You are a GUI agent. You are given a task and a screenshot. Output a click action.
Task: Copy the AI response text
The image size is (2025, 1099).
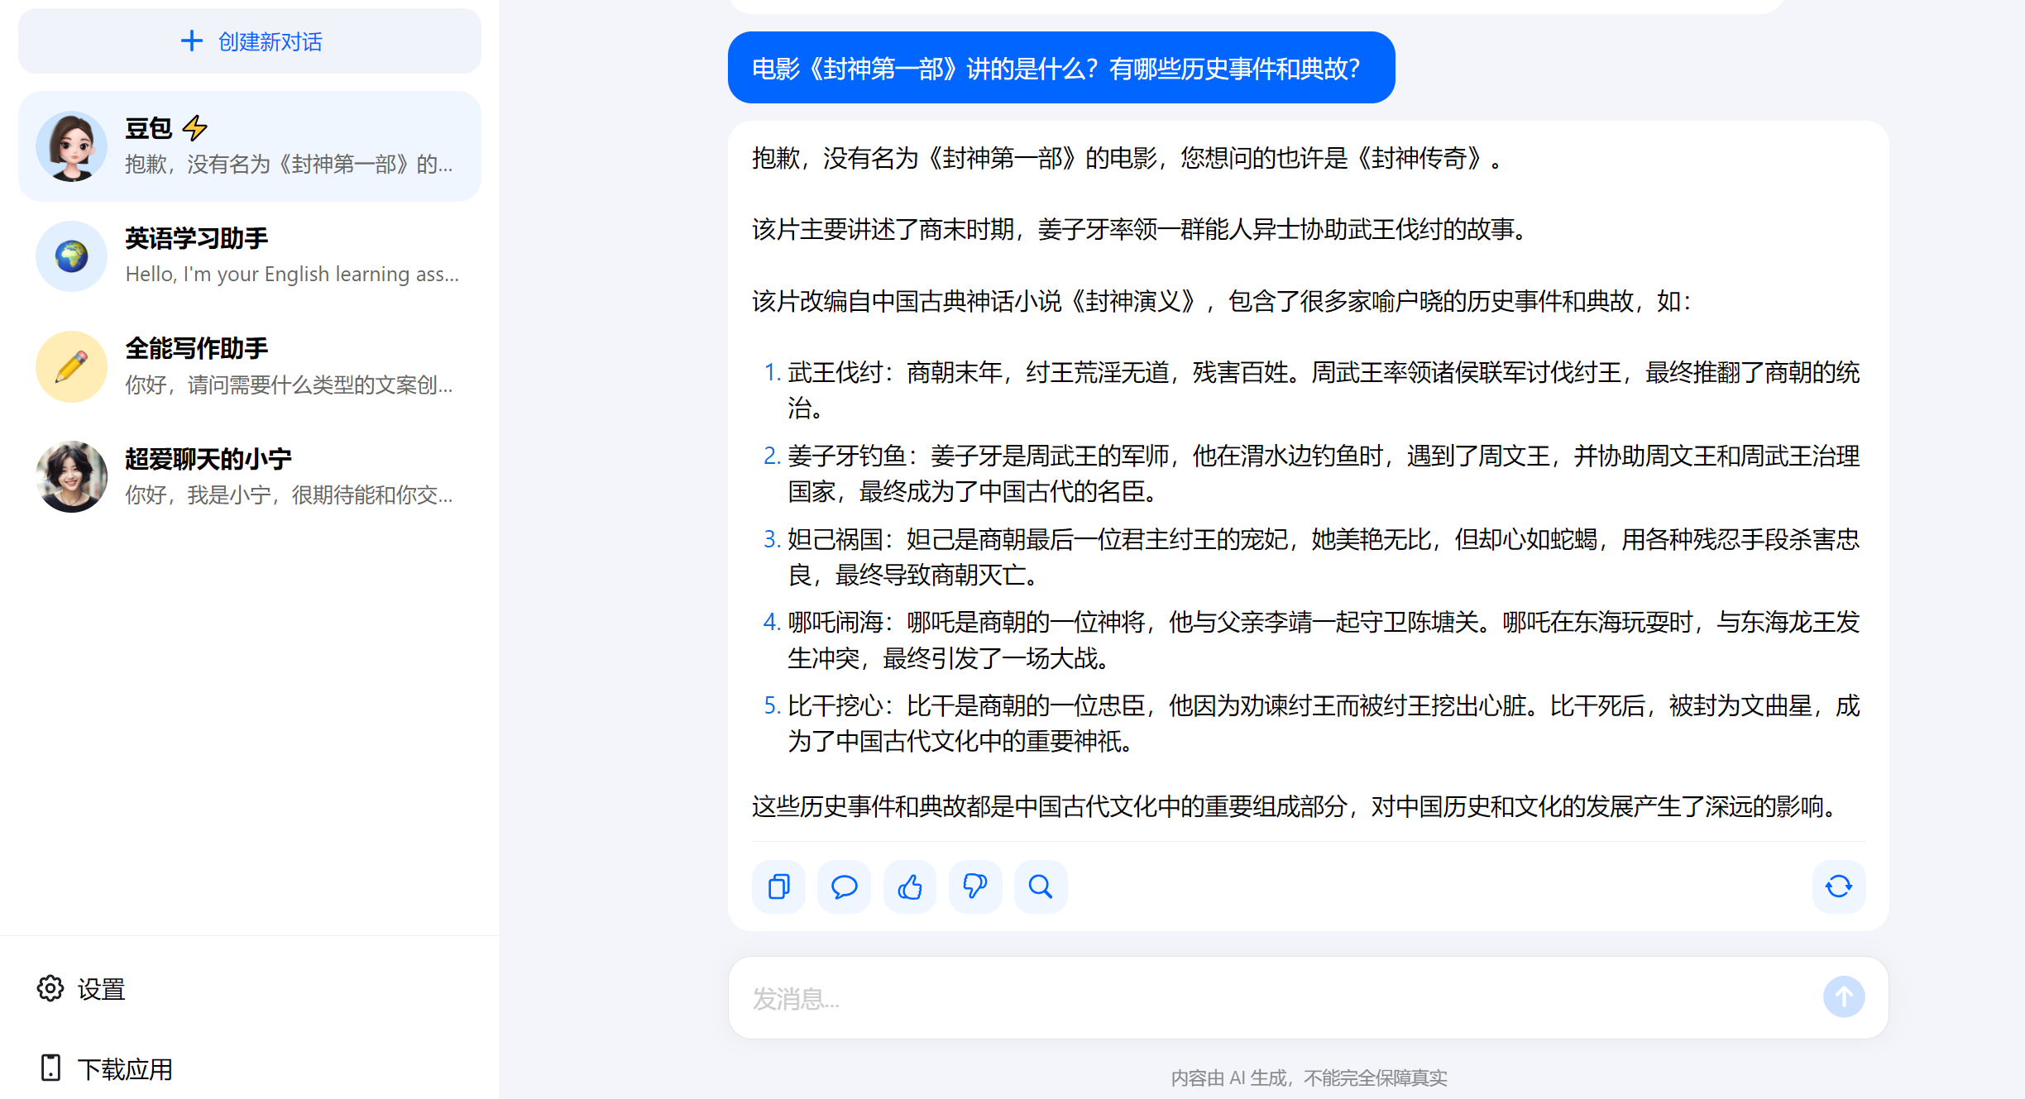pyautogui.click(x=778, y=886)
